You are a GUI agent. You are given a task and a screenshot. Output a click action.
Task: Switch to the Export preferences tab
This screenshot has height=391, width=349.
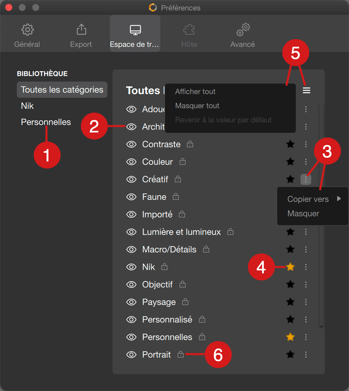[81, 35]
